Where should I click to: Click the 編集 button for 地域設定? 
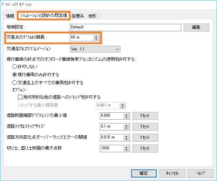point(196,27)
